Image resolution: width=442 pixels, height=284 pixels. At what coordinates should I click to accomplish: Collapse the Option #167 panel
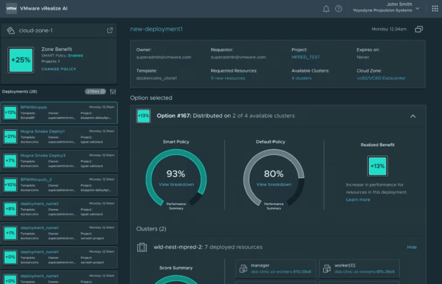[x=413, y=116]
